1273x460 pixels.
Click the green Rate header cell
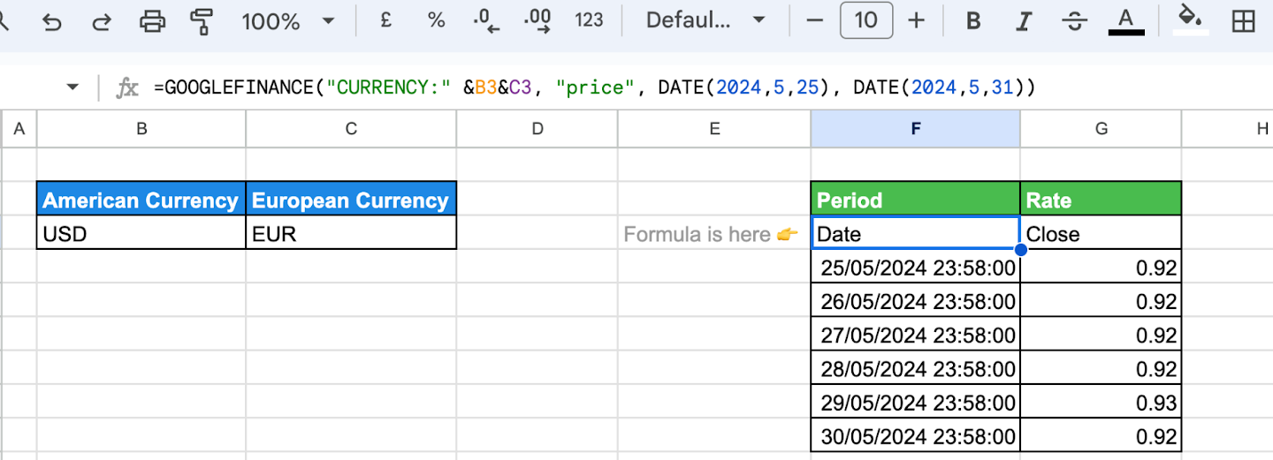[x=1101, y=200]
